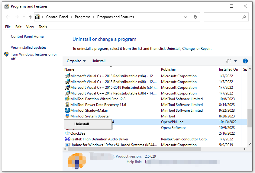Click vertical scrollbar down arrow

tap(250, 144)
